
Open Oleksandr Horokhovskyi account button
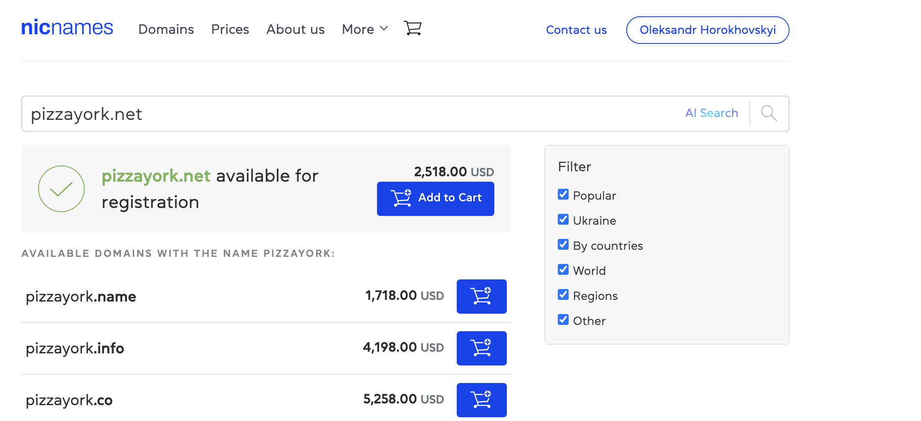pyautogui.click(x=708, y=30)
